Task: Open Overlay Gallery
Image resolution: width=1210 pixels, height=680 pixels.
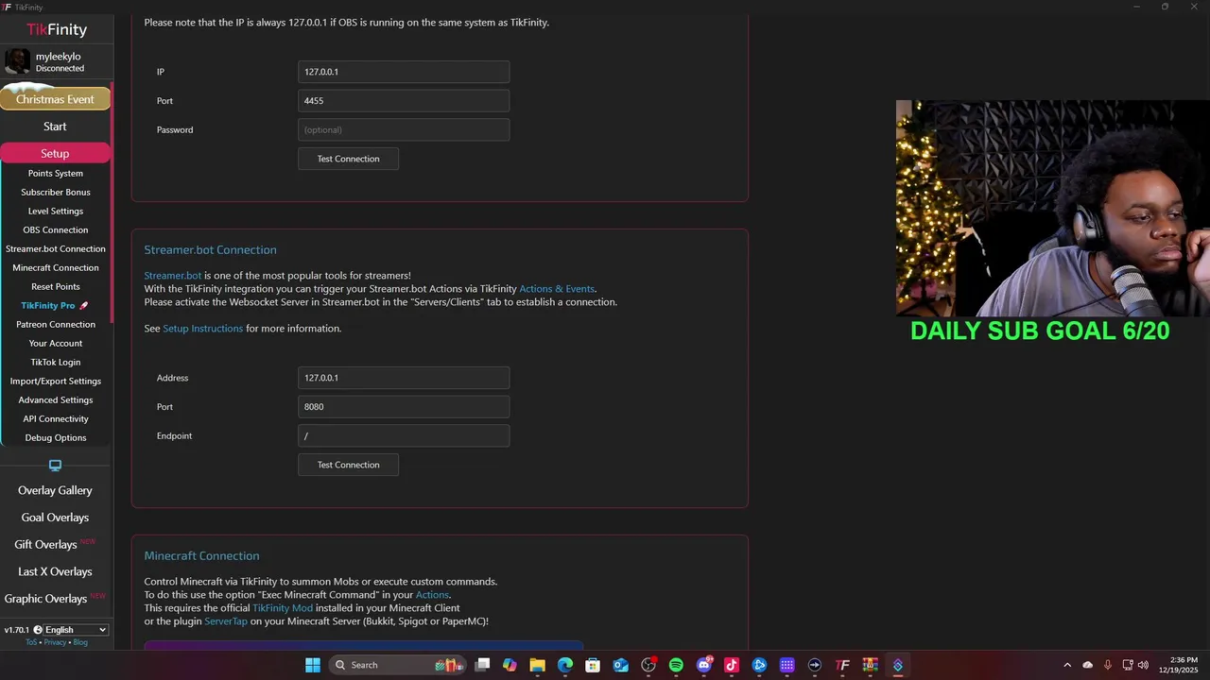Action: (x=55, y=490)
